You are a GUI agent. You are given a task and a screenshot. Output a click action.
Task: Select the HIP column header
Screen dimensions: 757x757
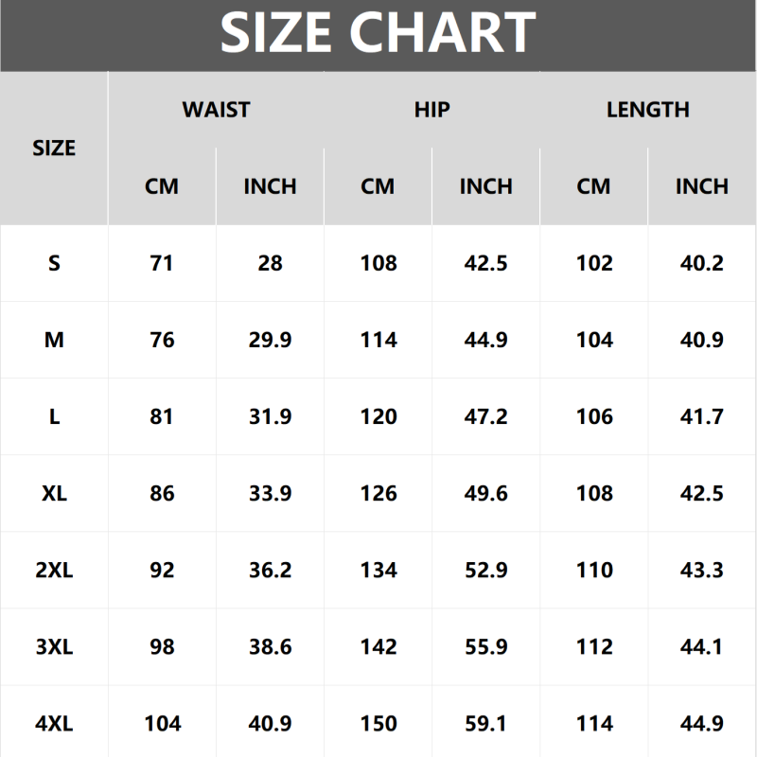[x=431, y=110]
